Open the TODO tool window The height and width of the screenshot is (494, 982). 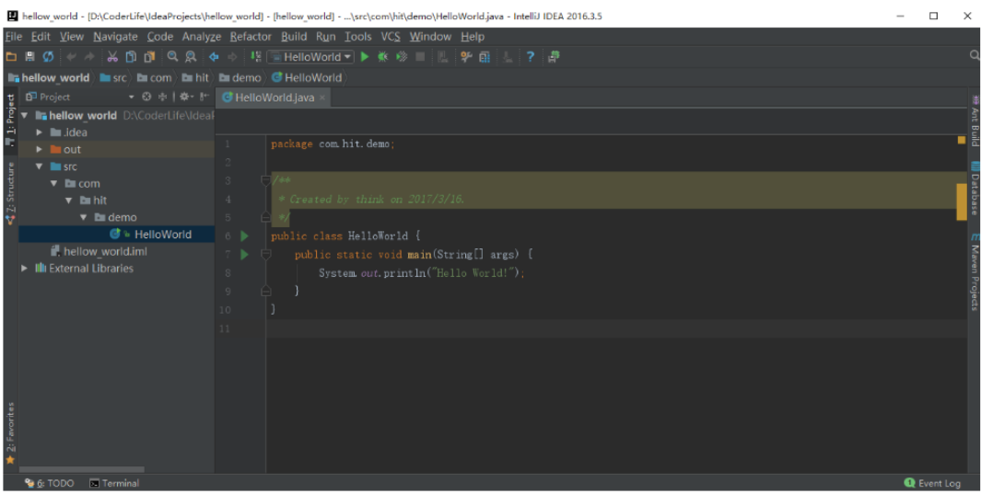click(49, 483)
